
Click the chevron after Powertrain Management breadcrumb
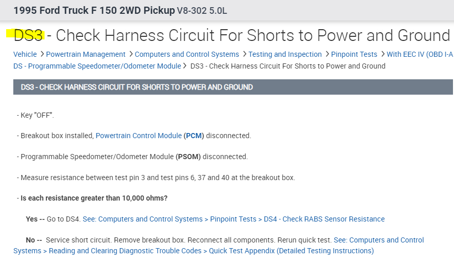pyautogui.click(x=130, y=54)
